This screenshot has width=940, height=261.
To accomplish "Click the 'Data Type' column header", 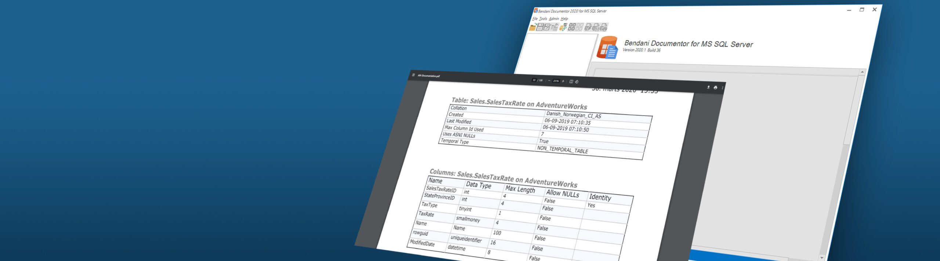I will click(478, 185).
